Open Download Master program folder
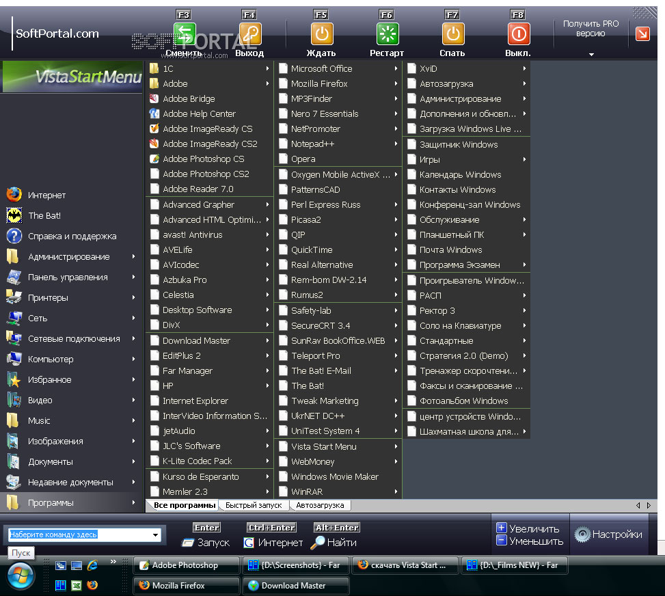The width and height of the screenshot is (665, 596). (209, 340)
